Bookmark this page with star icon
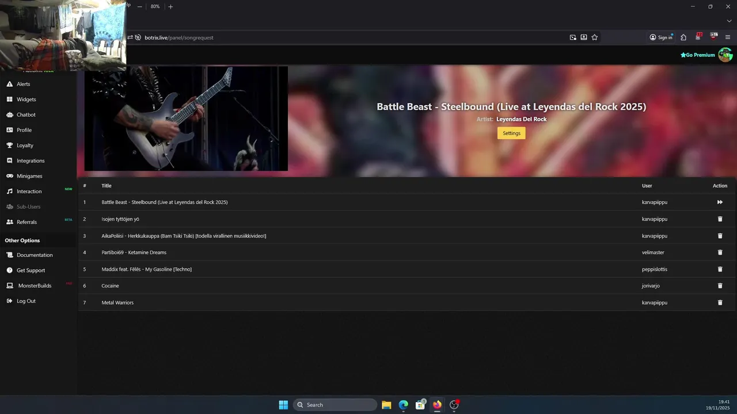The height and width of the screenshot is (414, 737). pos(595,37)
